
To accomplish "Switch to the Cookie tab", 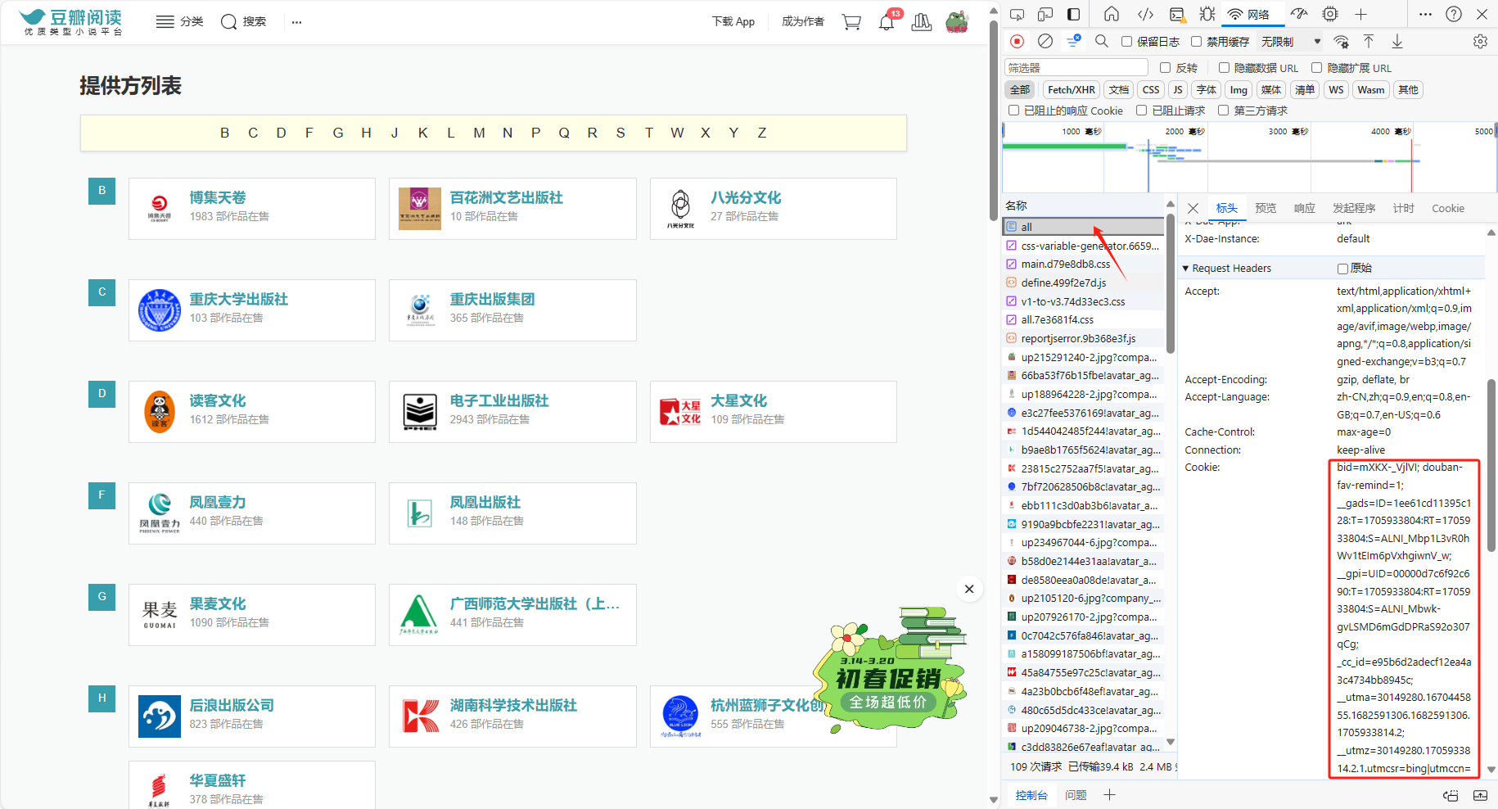I will pos(1447,208).
